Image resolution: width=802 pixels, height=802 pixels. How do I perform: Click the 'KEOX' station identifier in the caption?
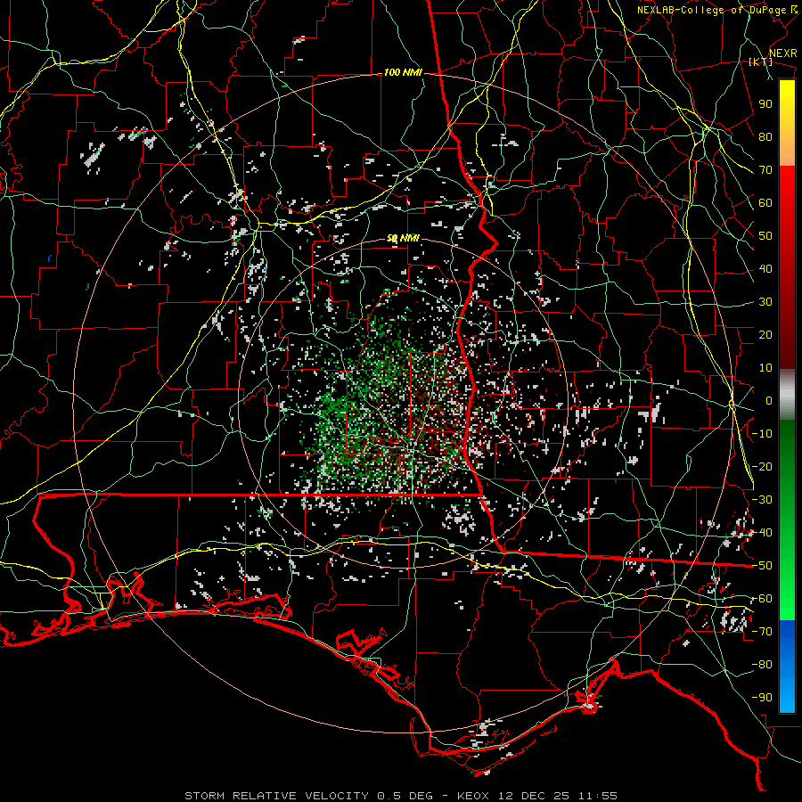click(473, 796)
